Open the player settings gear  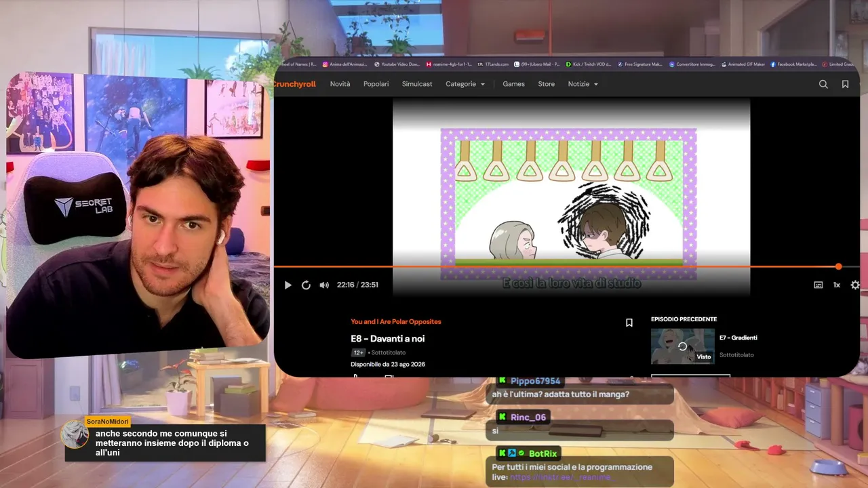(x=855, y=285)
